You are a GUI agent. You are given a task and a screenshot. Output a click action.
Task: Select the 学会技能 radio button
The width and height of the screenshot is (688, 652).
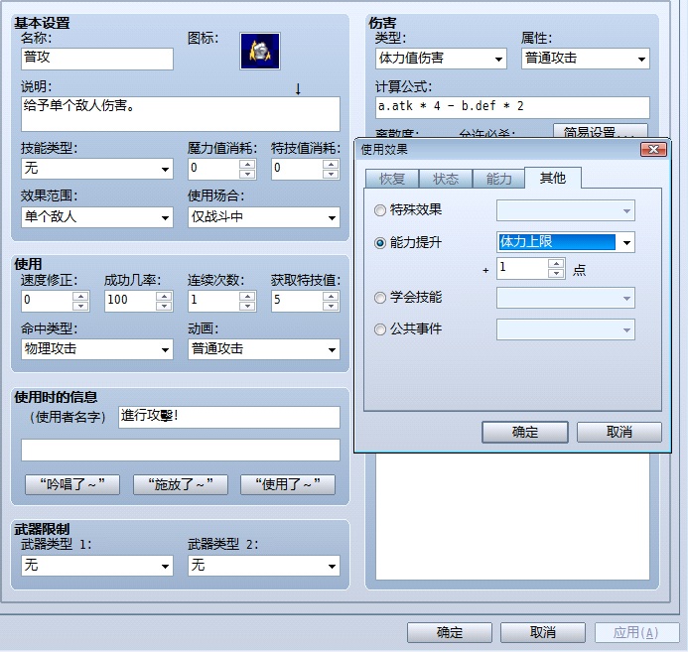(x=380, y=298)
